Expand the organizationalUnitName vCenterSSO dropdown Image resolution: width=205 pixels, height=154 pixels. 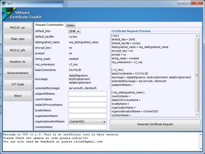88,121
